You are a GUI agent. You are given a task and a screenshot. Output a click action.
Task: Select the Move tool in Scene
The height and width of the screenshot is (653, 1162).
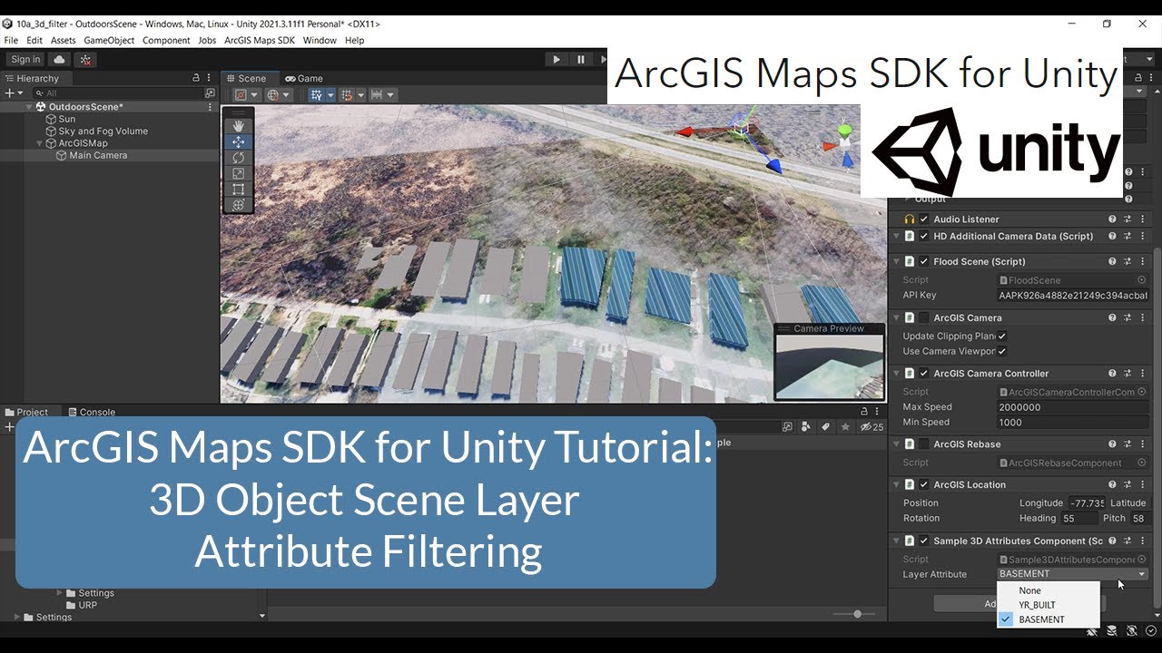(238, 141)
